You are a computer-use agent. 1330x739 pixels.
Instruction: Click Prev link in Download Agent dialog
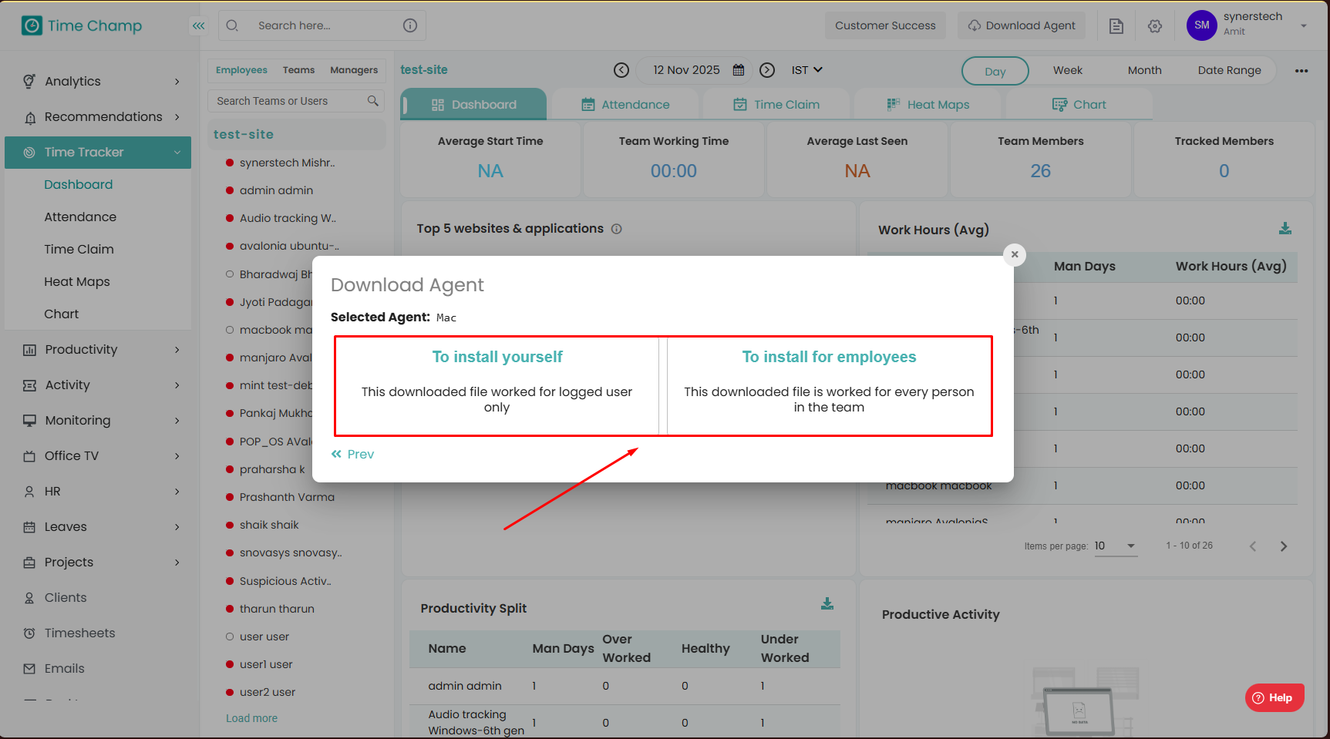pos(352,455)
